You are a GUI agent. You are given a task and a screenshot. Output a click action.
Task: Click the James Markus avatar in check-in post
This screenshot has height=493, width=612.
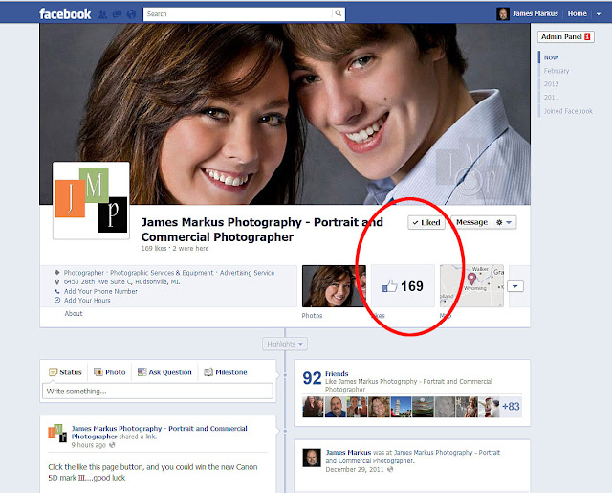(312, 458)
